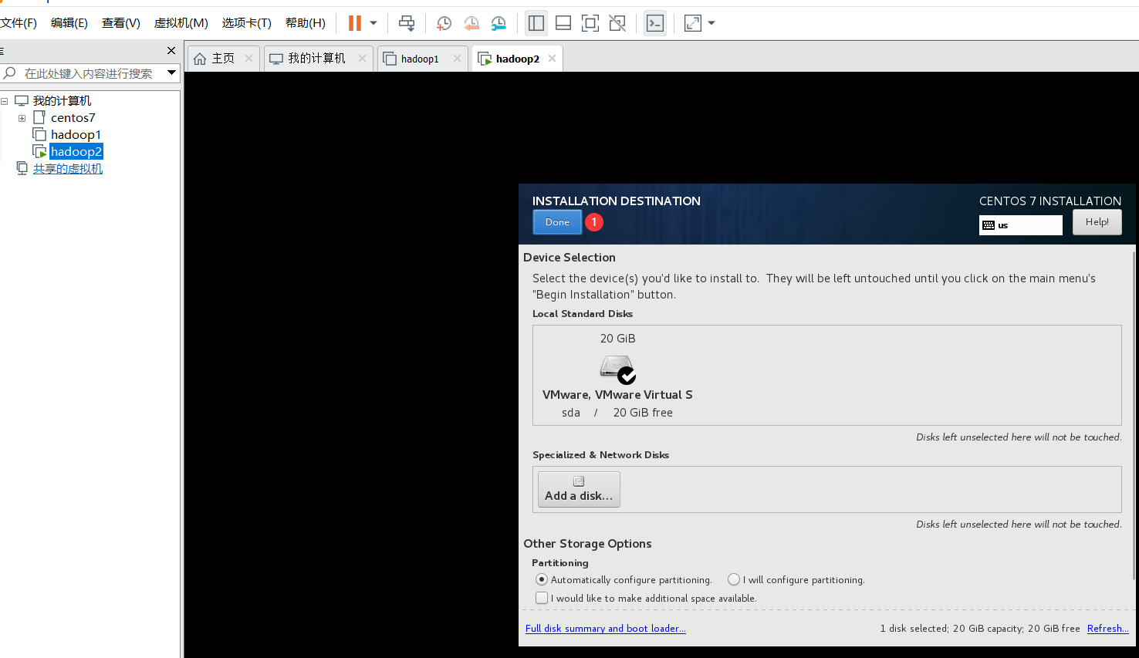Click the send Ctrl+Alt+Del toolbar icon
The width and height of the screenshot is (1139, 658).
[x=407, y=23]
